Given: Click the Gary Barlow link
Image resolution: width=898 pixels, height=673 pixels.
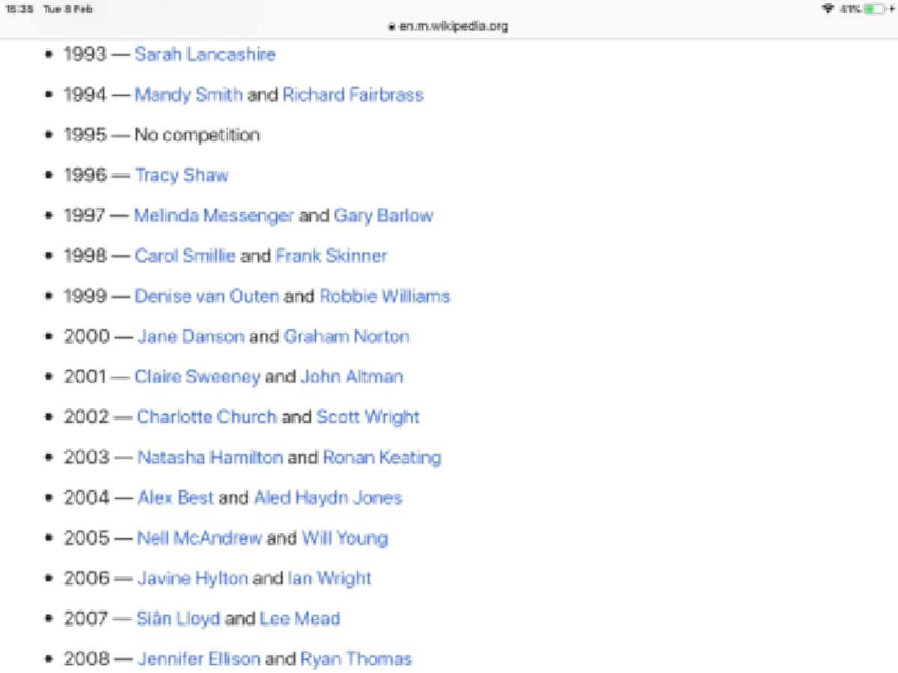Looking at the screenshot, I should [x=383, y=216].
